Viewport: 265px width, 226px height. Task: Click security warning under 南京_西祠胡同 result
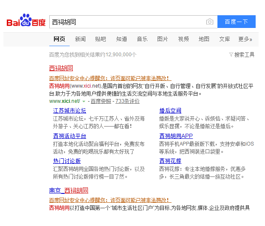pos(110,200)
